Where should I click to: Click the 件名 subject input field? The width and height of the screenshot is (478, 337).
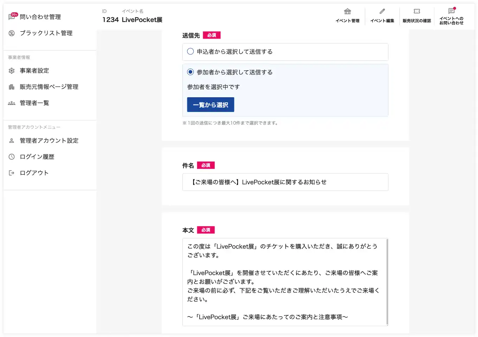pyautogui.click(x=285, y=182)
